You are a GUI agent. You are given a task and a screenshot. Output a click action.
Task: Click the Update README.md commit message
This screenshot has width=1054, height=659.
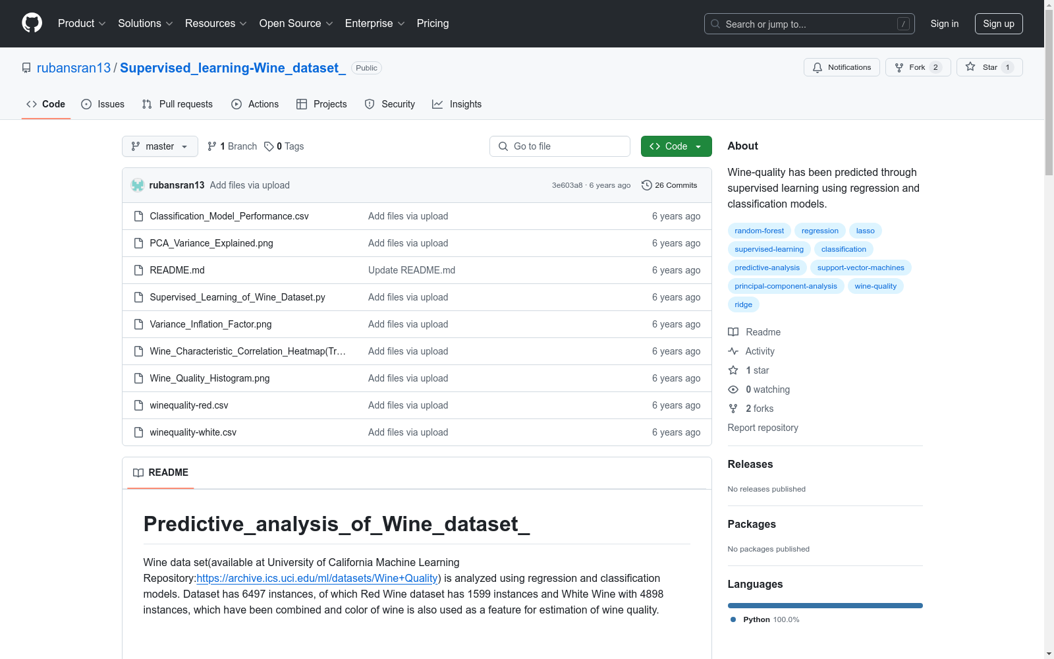pyautogui.click(x=412, y=270)
